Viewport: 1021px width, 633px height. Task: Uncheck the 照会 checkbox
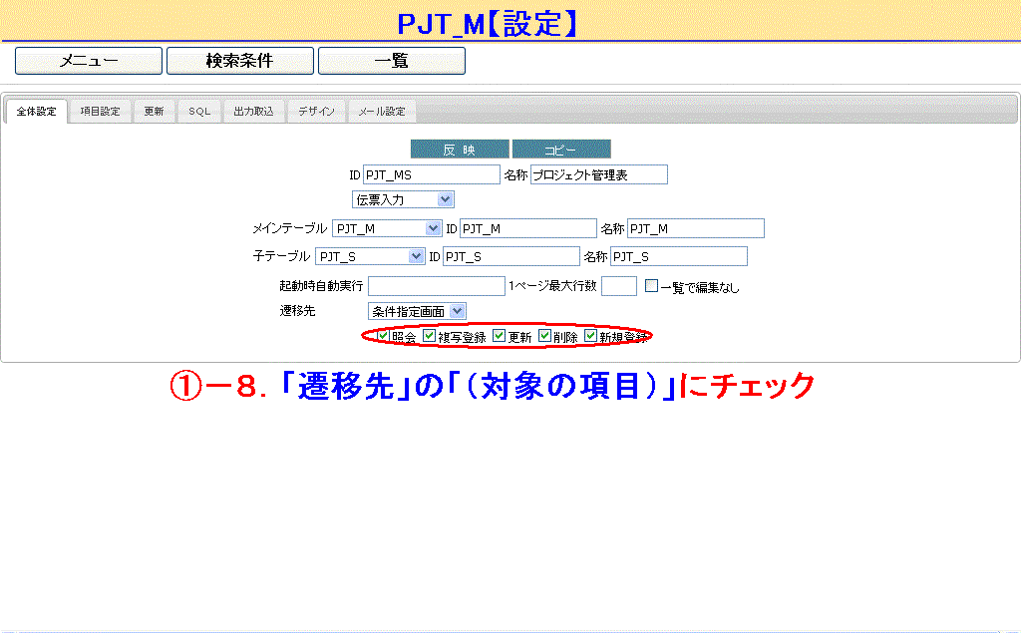click(384, 336)
